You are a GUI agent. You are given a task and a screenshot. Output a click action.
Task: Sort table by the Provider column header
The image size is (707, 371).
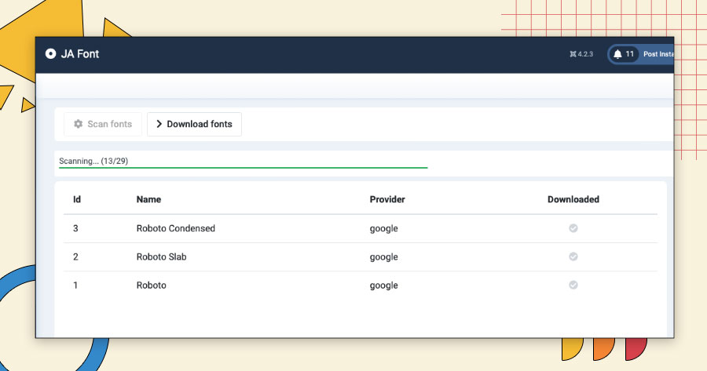(x=387, y=199)
